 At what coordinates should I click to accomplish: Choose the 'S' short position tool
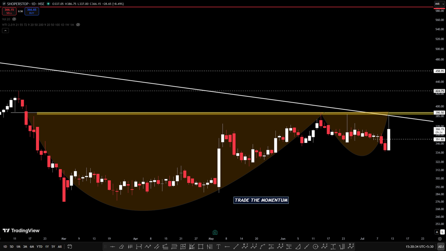[289, 246]
